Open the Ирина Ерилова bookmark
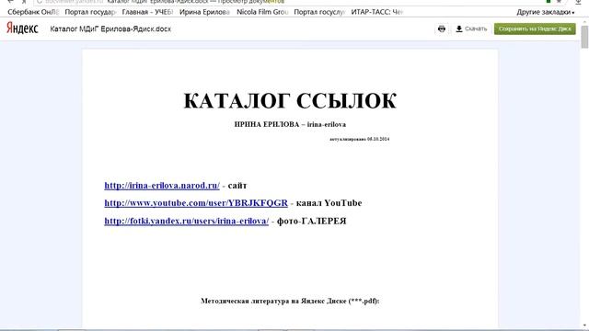 [204, 12]
